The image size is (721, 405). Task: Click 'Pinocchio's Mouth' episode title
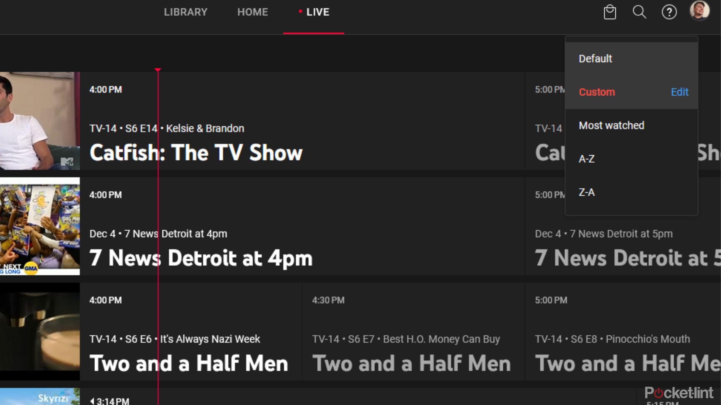[x=648, y=339]
